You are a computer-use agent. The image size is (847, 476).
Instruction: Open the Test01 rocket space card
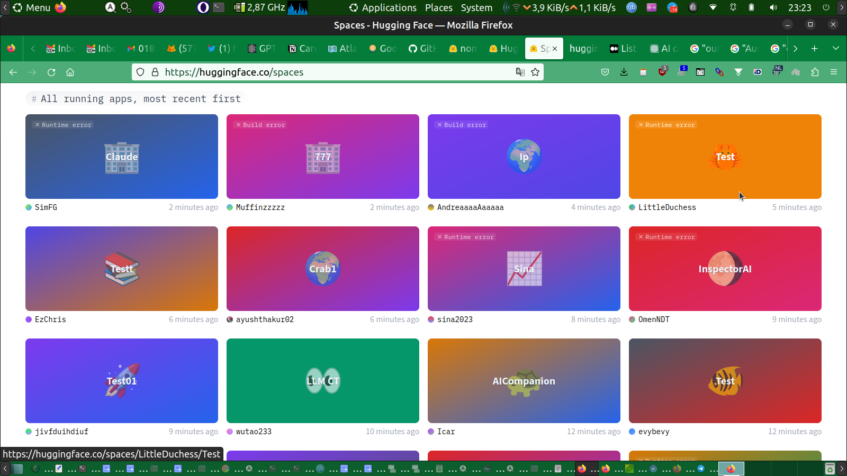pyautogui.click(x=122, y=381)
